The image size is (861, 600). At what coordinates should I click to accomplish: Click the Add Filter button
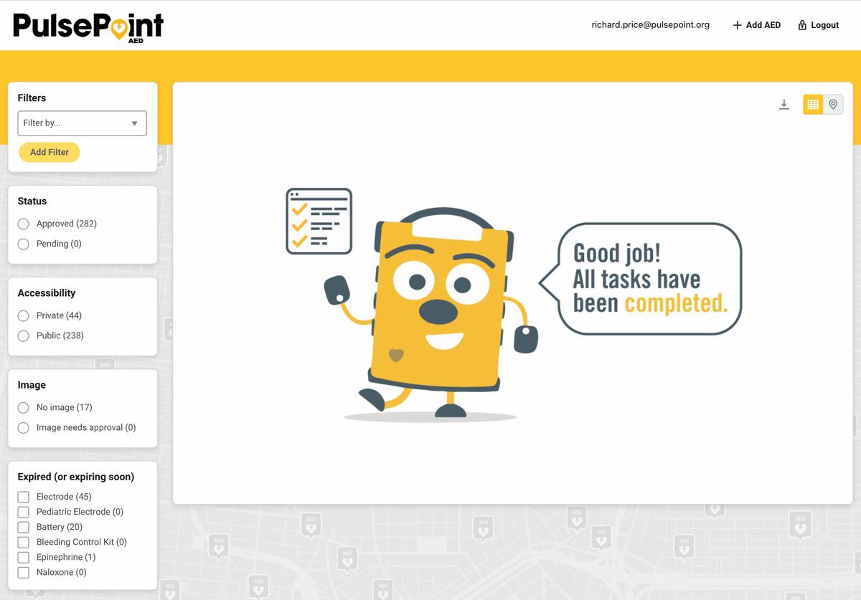tap(49, 152)
